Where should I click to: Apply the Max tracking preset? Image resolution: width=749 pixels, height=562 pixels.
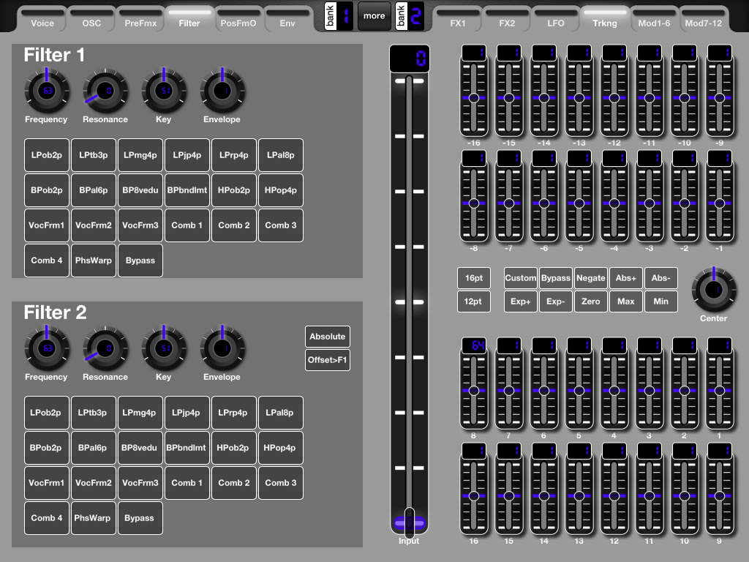coord(626,301)
